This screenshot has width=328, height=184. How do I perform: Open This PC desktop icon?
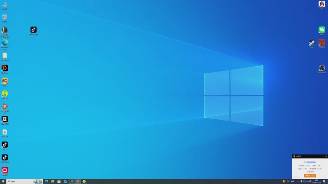pyautogui.click(x=5, y=5)
